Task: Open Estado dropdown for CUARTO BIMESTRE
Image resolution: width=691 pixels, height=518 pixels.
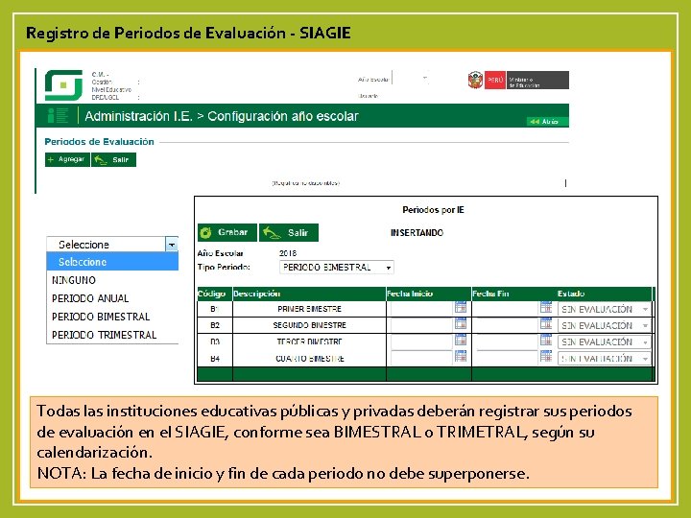Action: [604, 358]
